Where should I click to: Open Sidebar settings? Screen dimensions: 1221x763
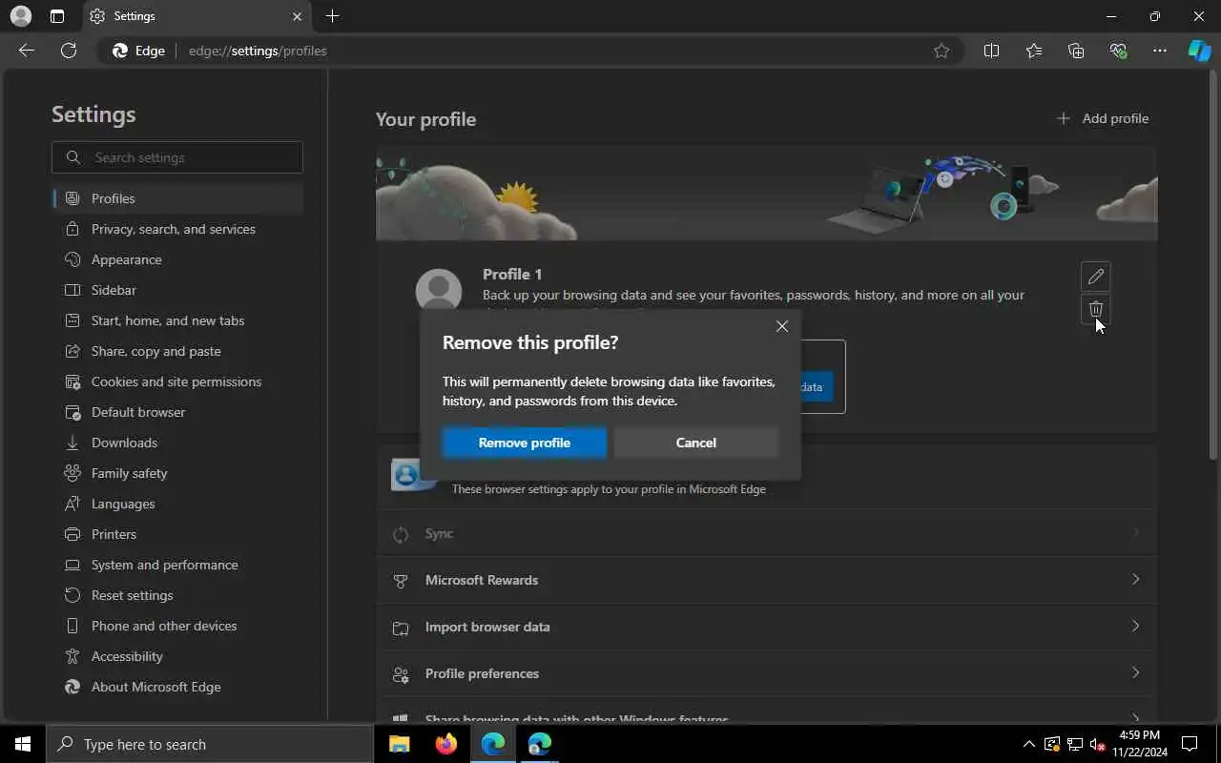coord(178,290)
